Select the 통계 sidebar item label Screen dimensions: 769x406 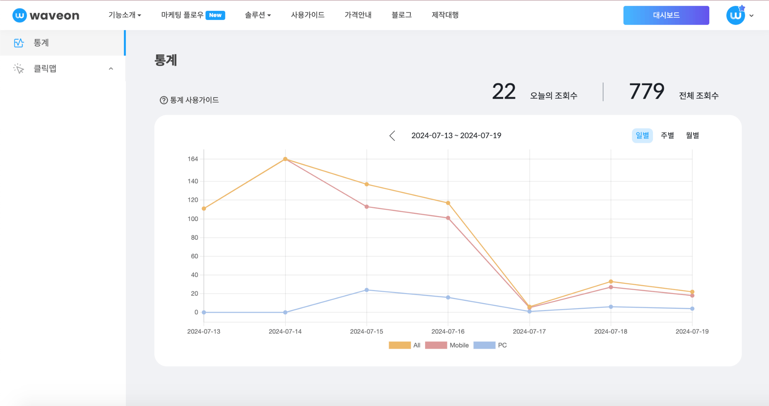[41, 43]
